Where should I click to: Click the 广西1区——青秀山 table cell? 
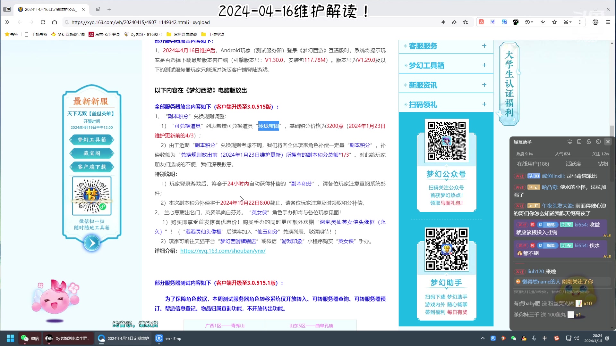[x=225, y=325]
